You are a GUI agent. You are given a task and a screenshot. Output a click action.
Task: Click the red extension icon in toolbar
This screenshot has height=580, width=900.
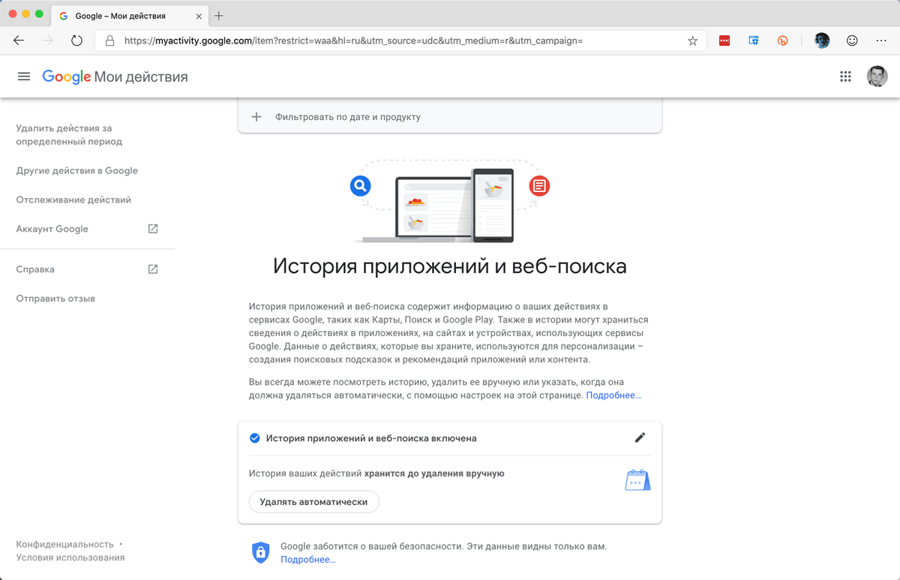point(724,41)
